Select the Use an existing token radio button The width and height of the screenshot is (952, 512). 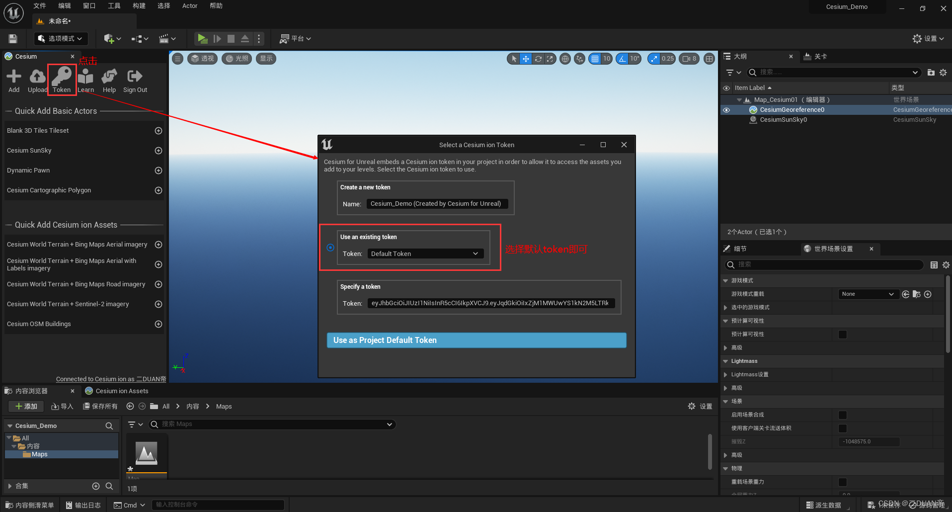tap(330, 248)
